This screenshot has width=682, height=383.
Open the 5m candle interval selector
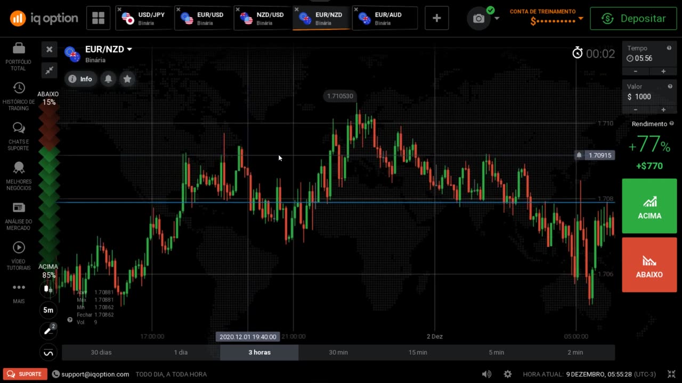(48, 310)
